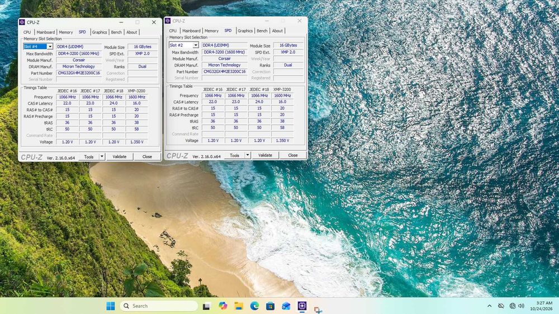Open the clock showing 3:27 AM
This screenshot has width=559, height=314.
coord(541,306)
